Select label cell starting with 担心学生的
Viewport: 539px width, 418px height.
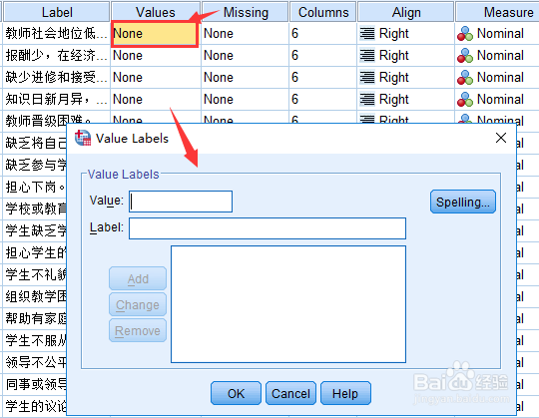35,252
